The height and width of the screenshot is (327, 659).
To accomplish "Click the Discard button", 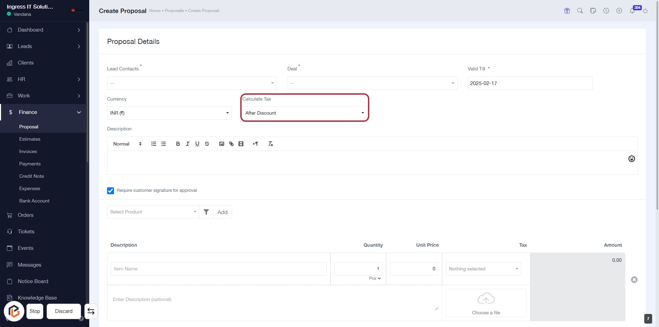I will coord(64,311).
